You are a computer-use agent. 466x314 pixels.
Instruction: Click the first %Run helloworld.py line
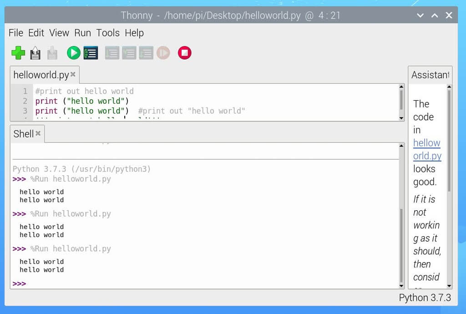tap(71, 179)
